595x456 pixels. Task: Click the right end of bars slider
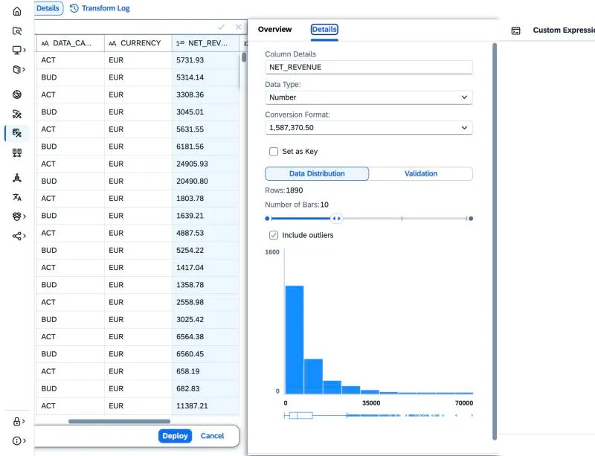point(471,218)
